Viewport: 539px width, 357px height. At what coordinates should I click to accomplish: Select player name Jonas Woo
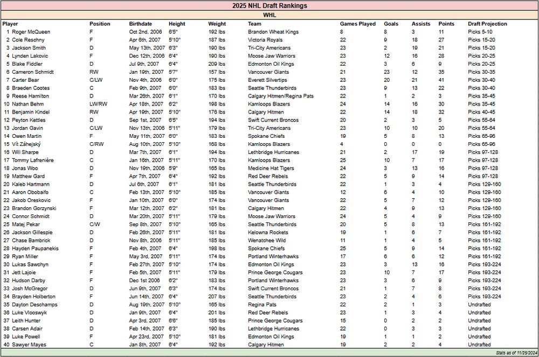pos(25,168)
